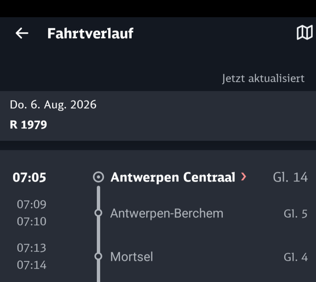Open the map view icon

tap(305, 33)
